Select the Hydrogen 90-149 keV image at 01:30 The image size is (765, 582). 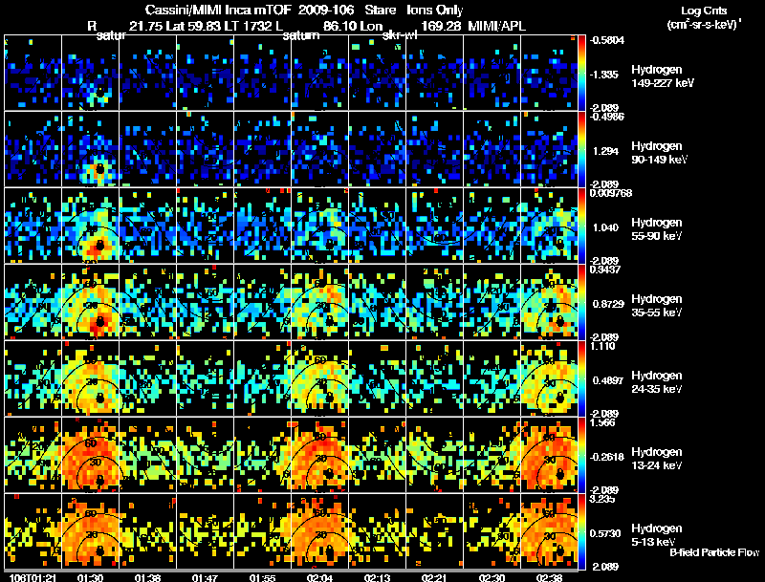point(91,149)
